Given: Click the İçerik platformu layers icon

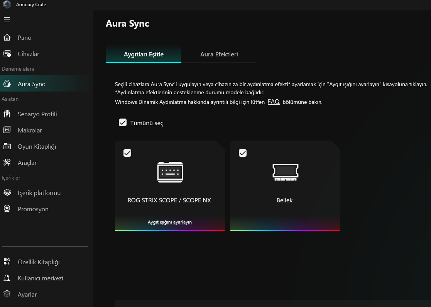Looking at the screenshot, I should tap(7, 193).
